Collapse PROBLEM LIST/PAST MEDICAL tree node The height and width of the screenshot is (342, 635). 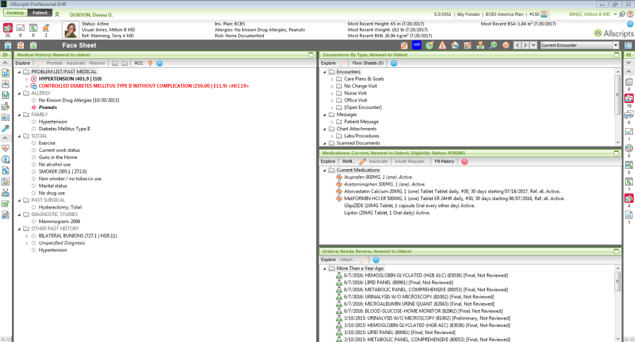19,71
